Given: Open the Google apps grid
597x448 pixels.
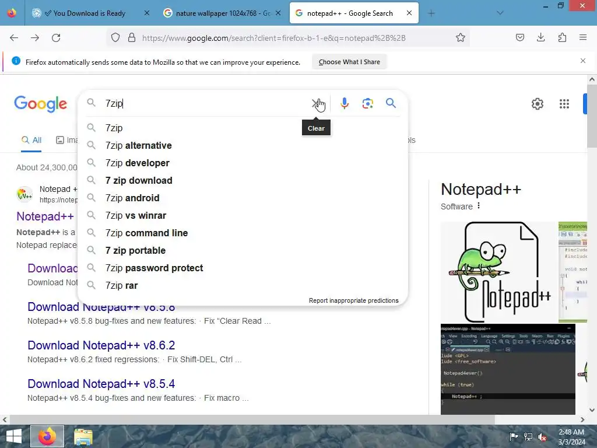Looking at the screenshot, I should tap(564, 104).
